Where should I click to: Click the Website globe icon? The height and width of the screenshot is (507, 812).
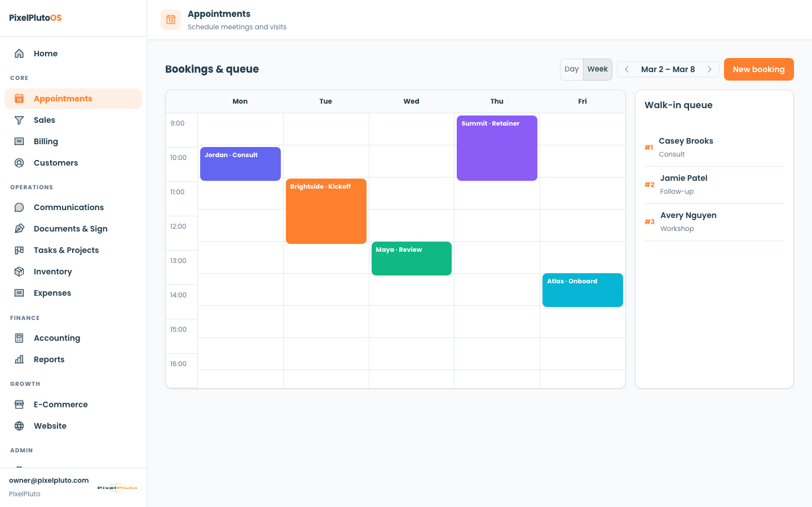point(19,426)
